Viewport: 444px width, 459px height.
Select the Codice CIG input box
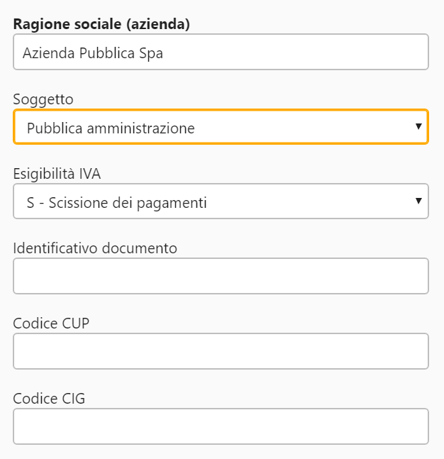[x=221, y=426]
